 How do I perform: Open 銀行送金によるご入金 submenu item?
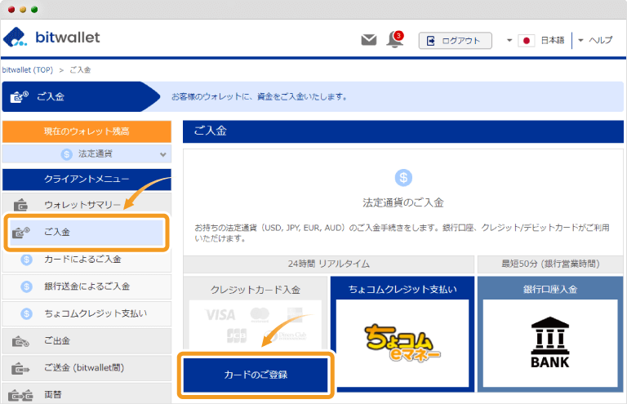[87, 286]
